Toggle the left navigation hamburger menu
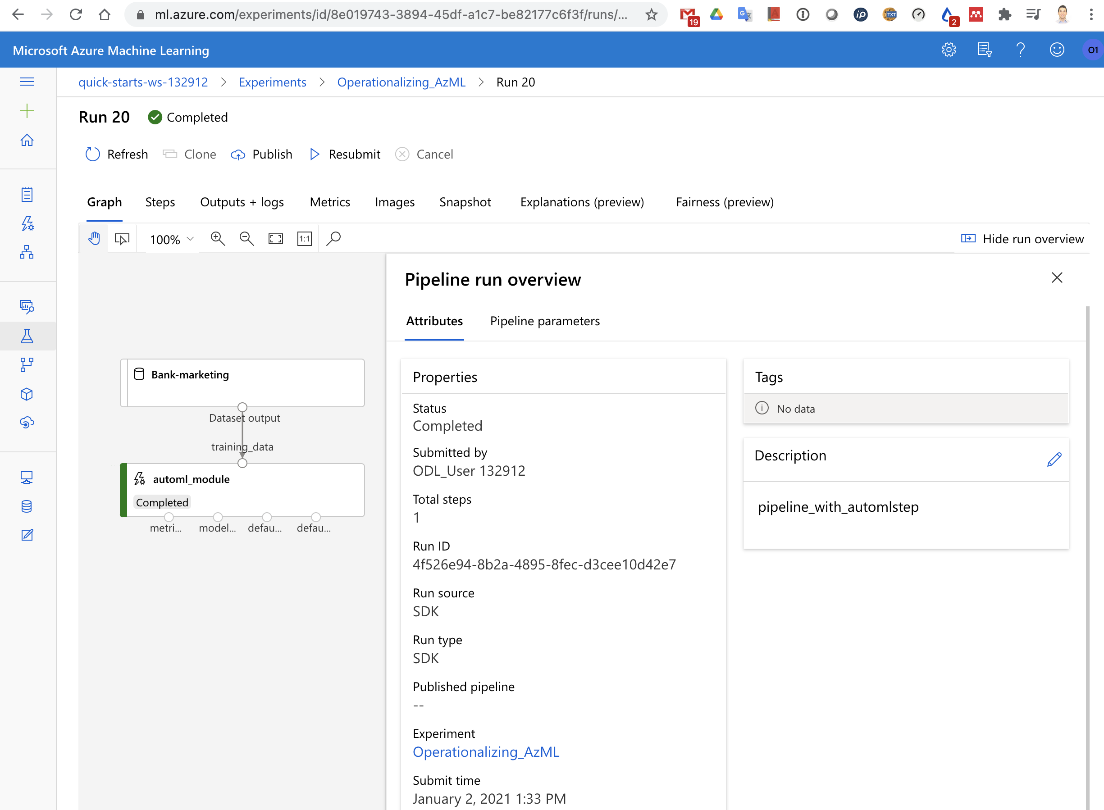The height and width of the screenshot is (810, 1104). (27, 82)
